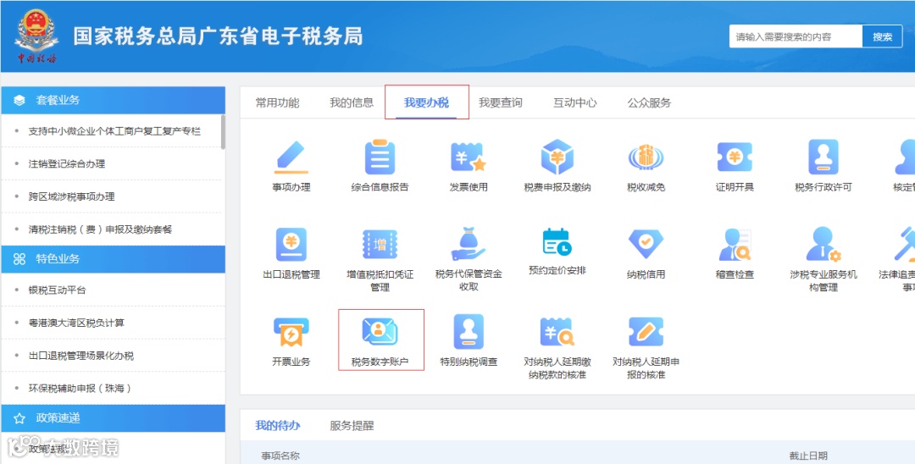This screenshot has width=915, height=464.
Task: Open the 法律追责 gavel icon
Action: tap(905, 244)
